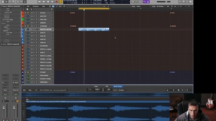Show automation with the automation icon
The width and height of the screenshot is (216, 121).
point(57,6)
